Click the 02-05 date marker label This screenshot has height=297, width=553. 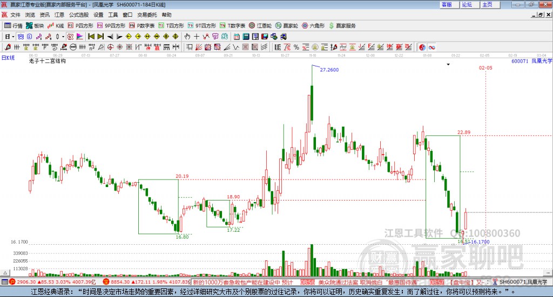485,67
